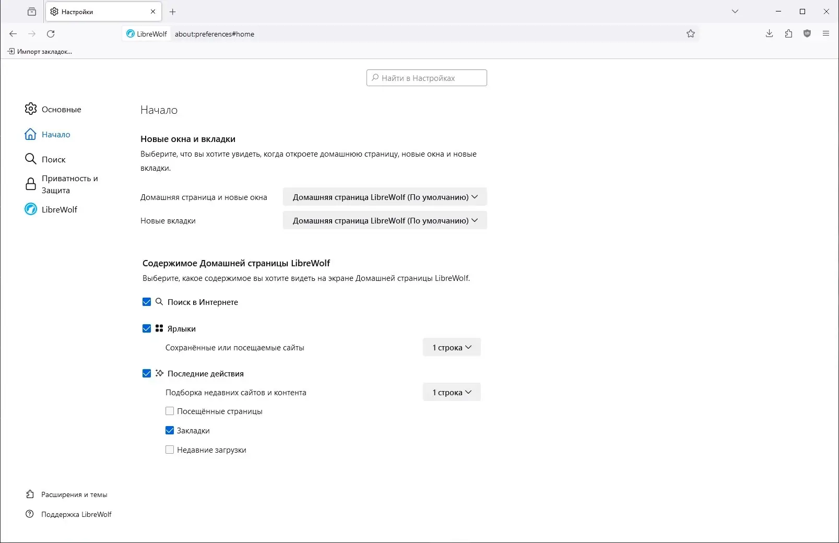839x543 pixels.
Task: Click the puzzle icon beside Расширения и темы
Action: pyautogui.click(x=30, y=494)
